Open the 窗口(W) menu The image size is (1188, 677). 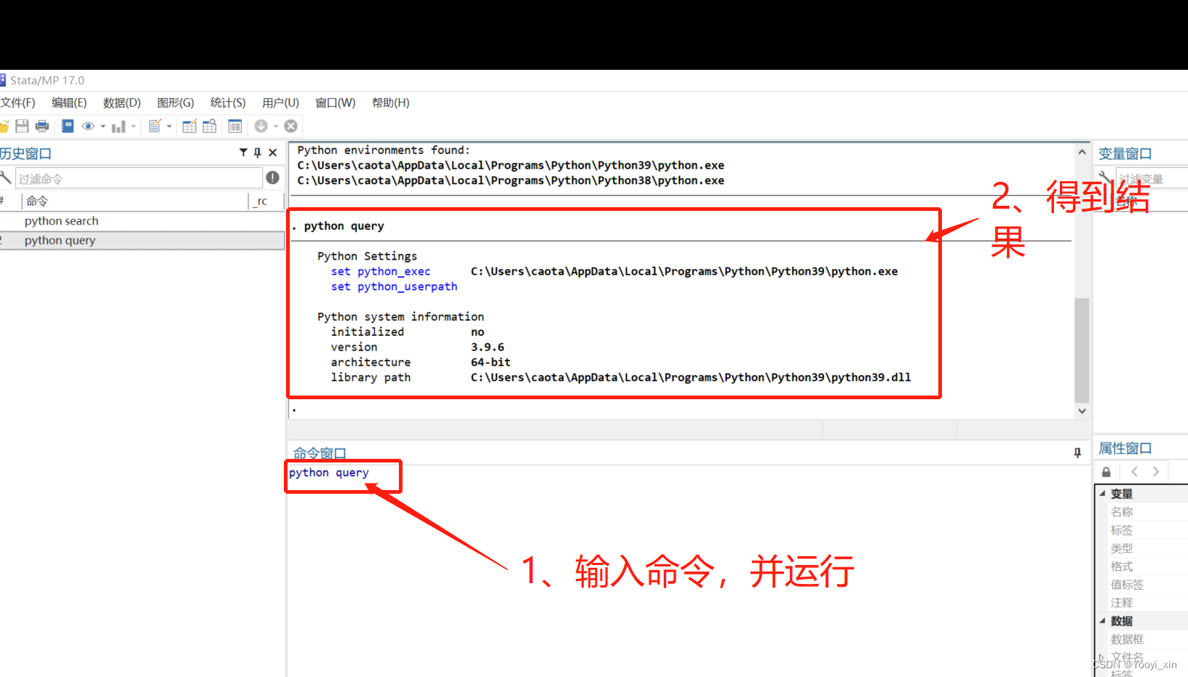point(336,103)
